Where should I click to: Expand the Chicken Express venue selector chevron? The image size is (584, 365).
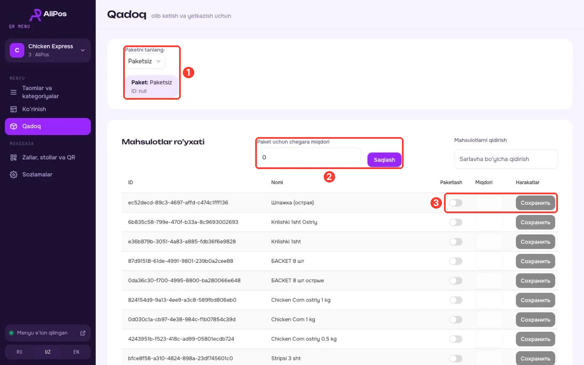click(83, 50)
